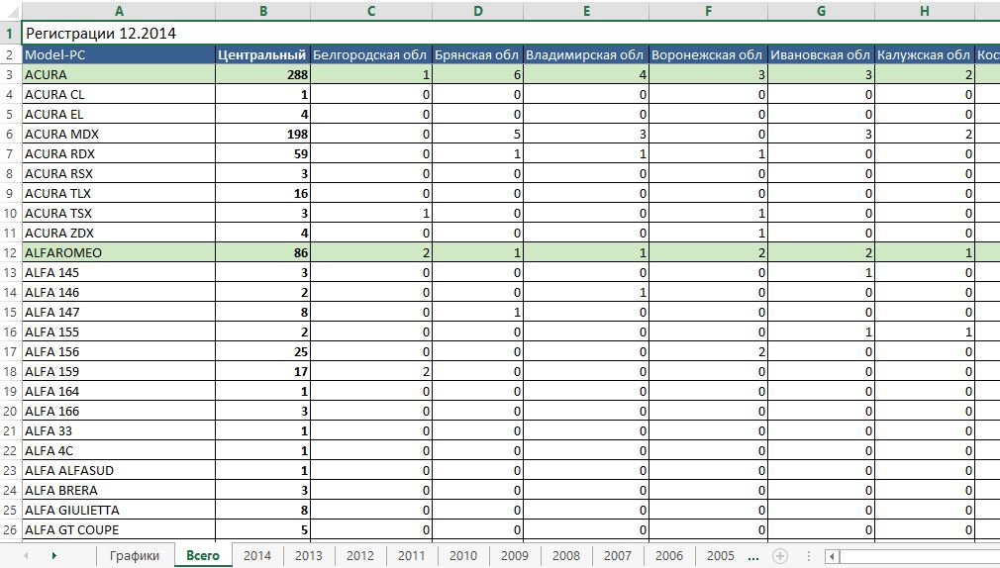Click the 'ALFA GIULIETTA' cell

pyautogui.click(x=119, y=510)
